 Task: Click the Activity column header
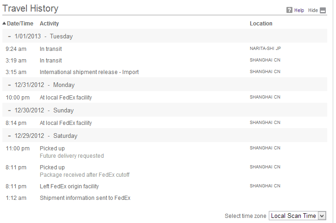click(x=49, y=24)
